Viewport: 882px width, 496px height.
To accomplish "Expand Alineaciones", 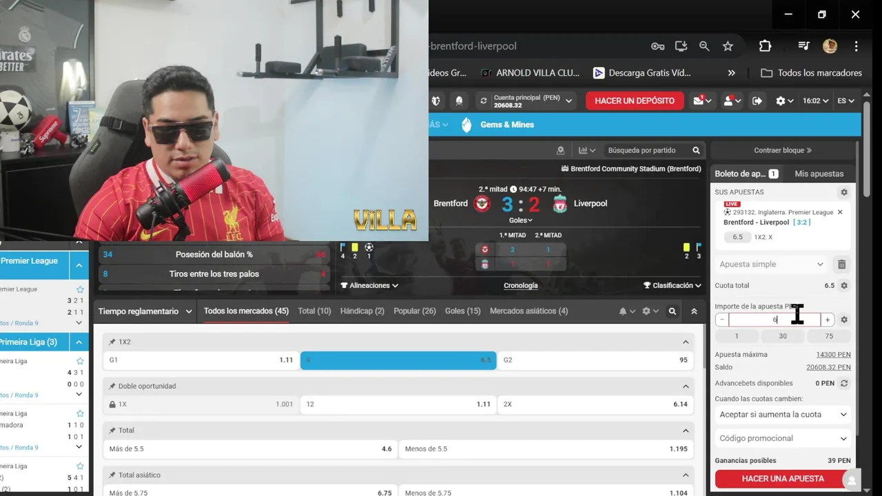I will tap(369, 285).
